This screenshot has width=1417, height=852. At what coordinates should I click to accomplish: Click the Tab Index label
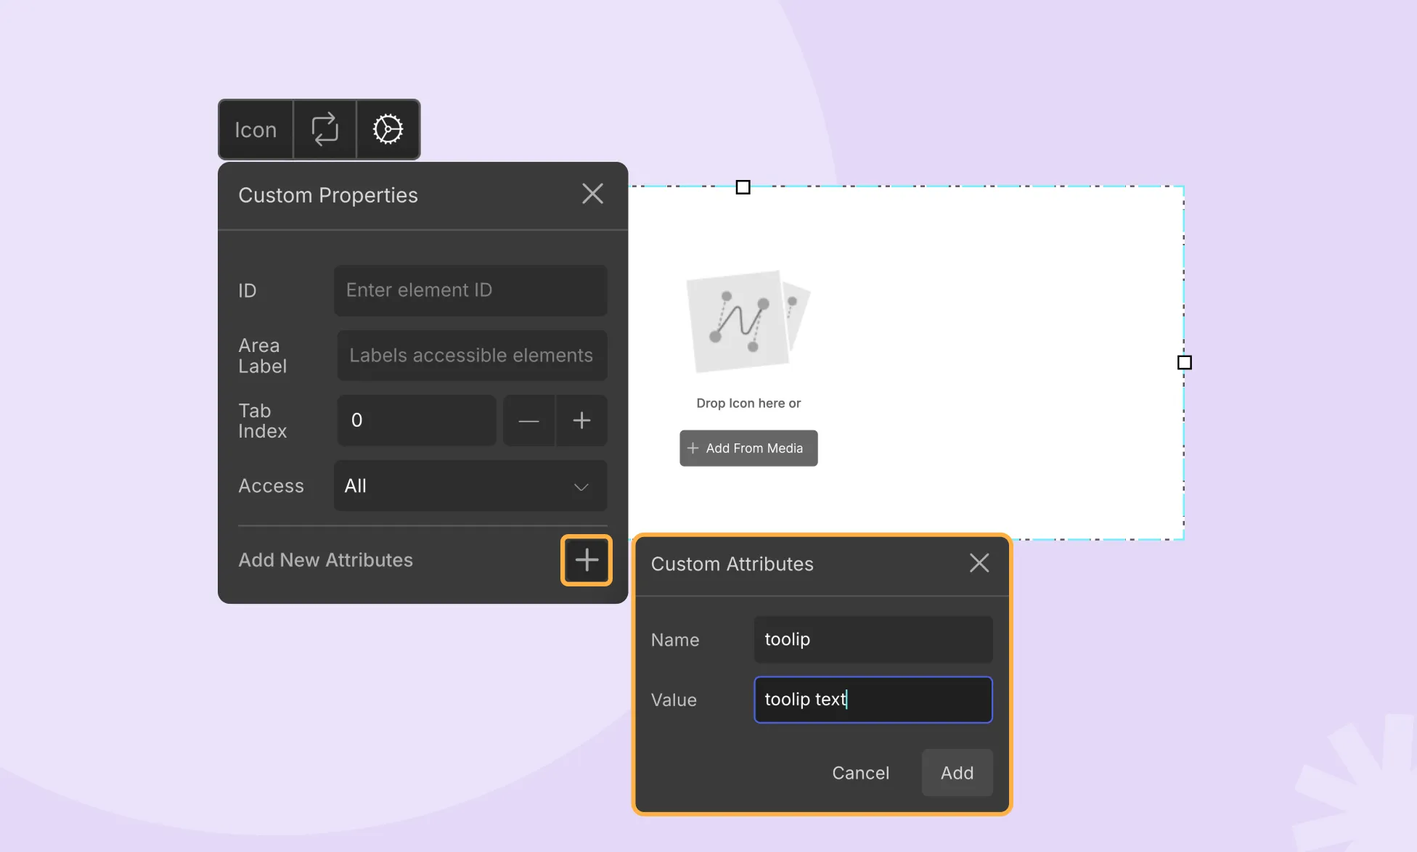[x=262, y=420]
